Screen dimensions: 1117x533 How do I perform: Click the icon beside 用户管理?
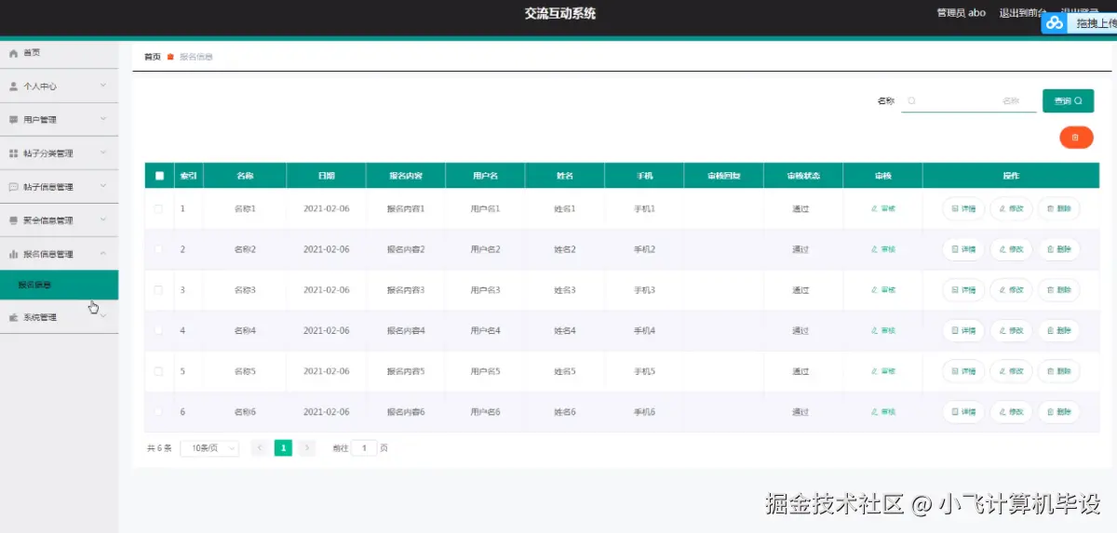tap(13, 120)
